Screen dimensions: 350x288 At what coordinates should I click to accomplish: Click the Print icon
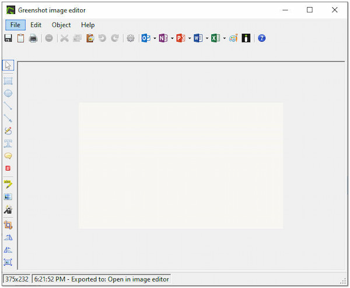pyautogui.click(x=33, y=38)
